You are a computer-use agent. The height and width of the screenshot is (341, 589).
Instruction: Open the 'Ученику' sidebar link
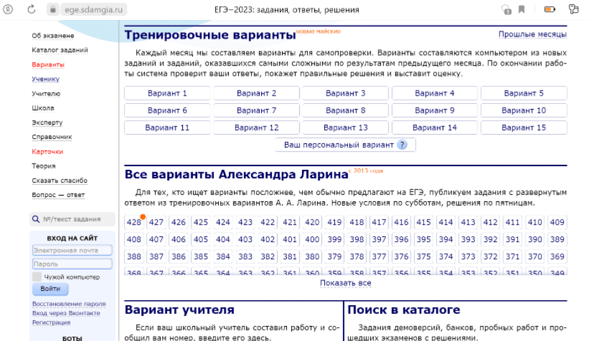45,79
